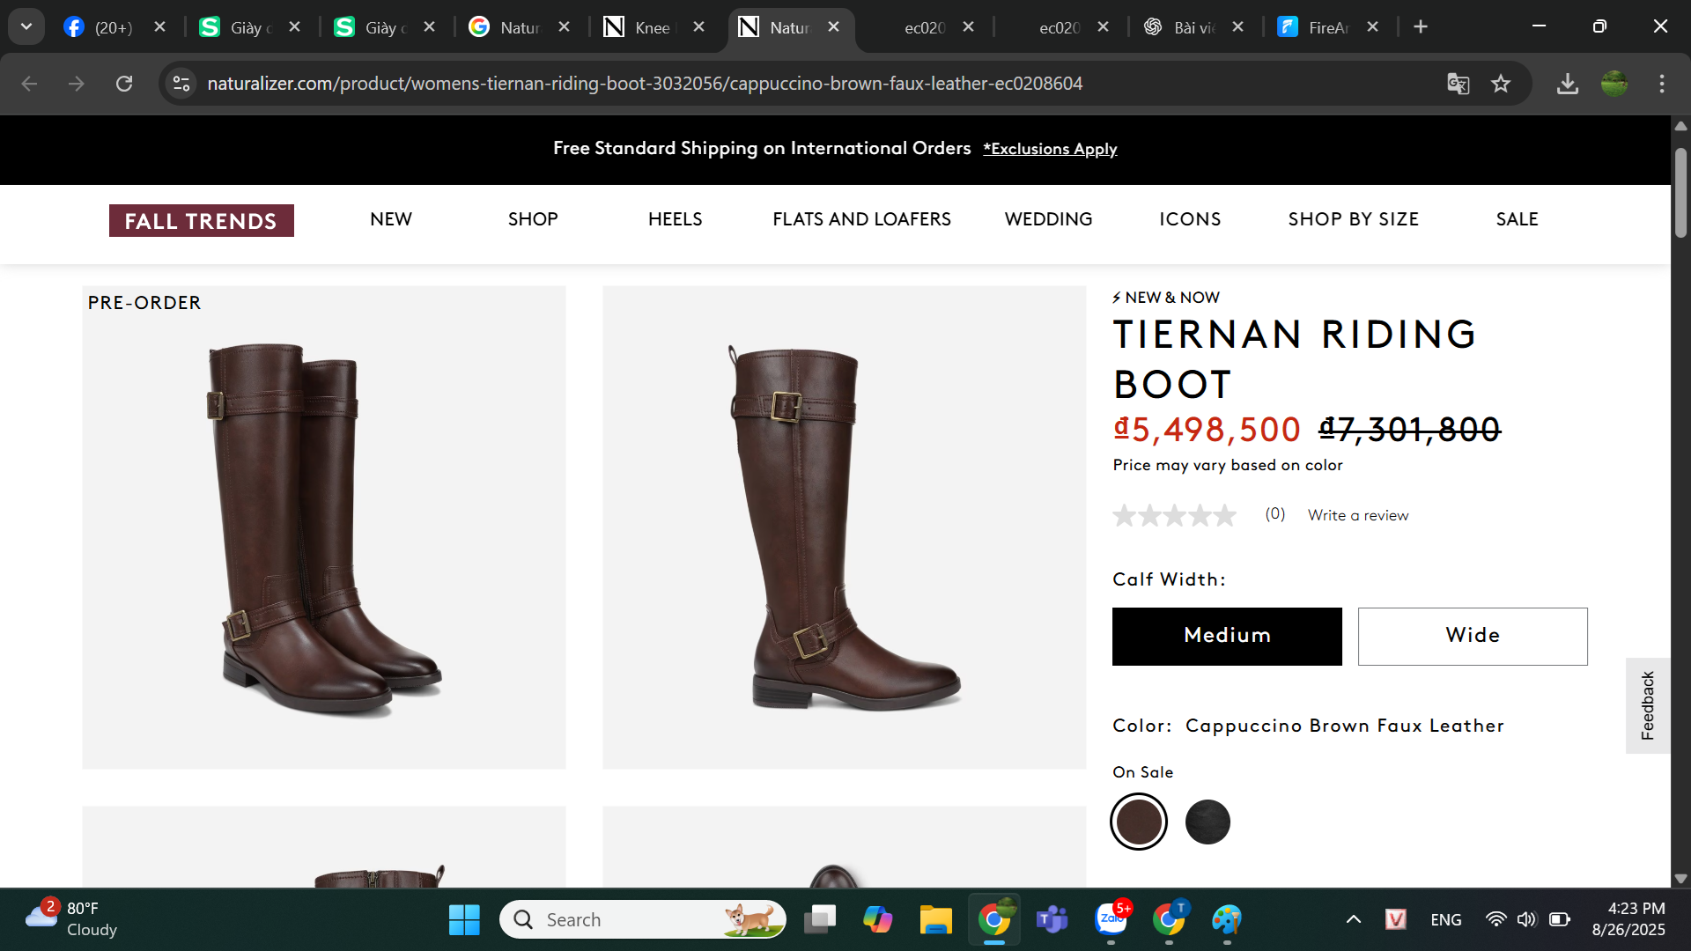Click the Zalo icon in taskbar
This screenshot has height=951, width=1691.
coord(1111,919)
